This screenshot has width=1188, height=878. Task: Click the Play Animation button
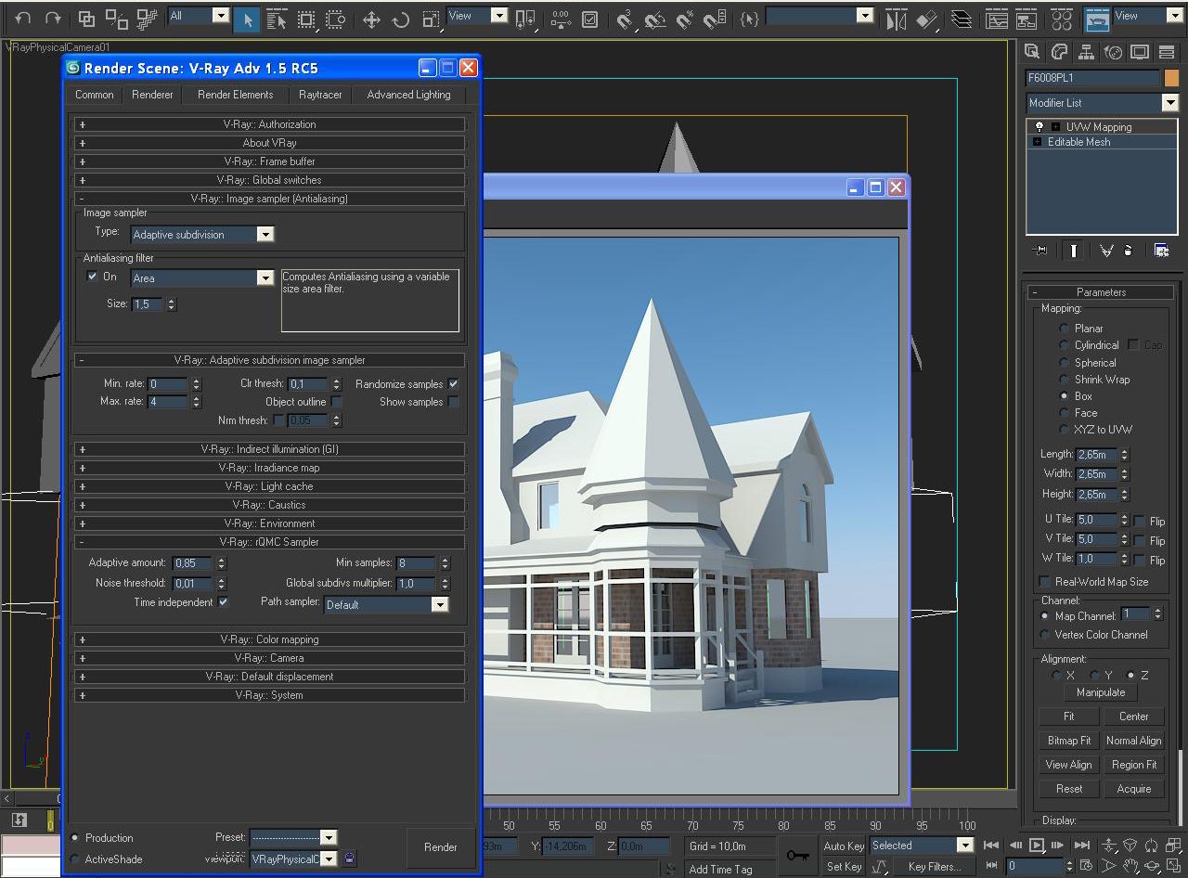pyautogui.click(x=1037, y=846)
